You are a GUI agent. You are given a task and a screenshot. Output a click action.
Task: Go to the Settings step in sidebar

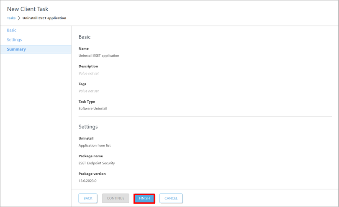coord(14,40)
